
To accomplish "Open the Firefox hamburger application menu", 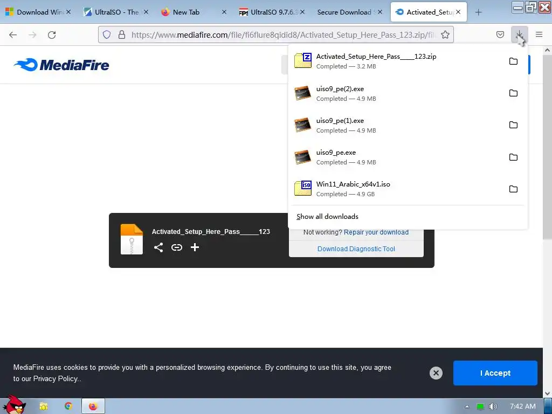I will pyautogui.click(x=539, y=34).
